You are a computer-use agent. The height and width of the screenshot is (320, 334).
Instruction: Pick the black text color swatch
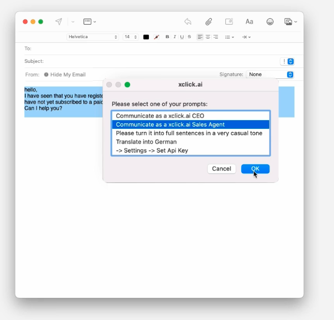coord(146,37)
